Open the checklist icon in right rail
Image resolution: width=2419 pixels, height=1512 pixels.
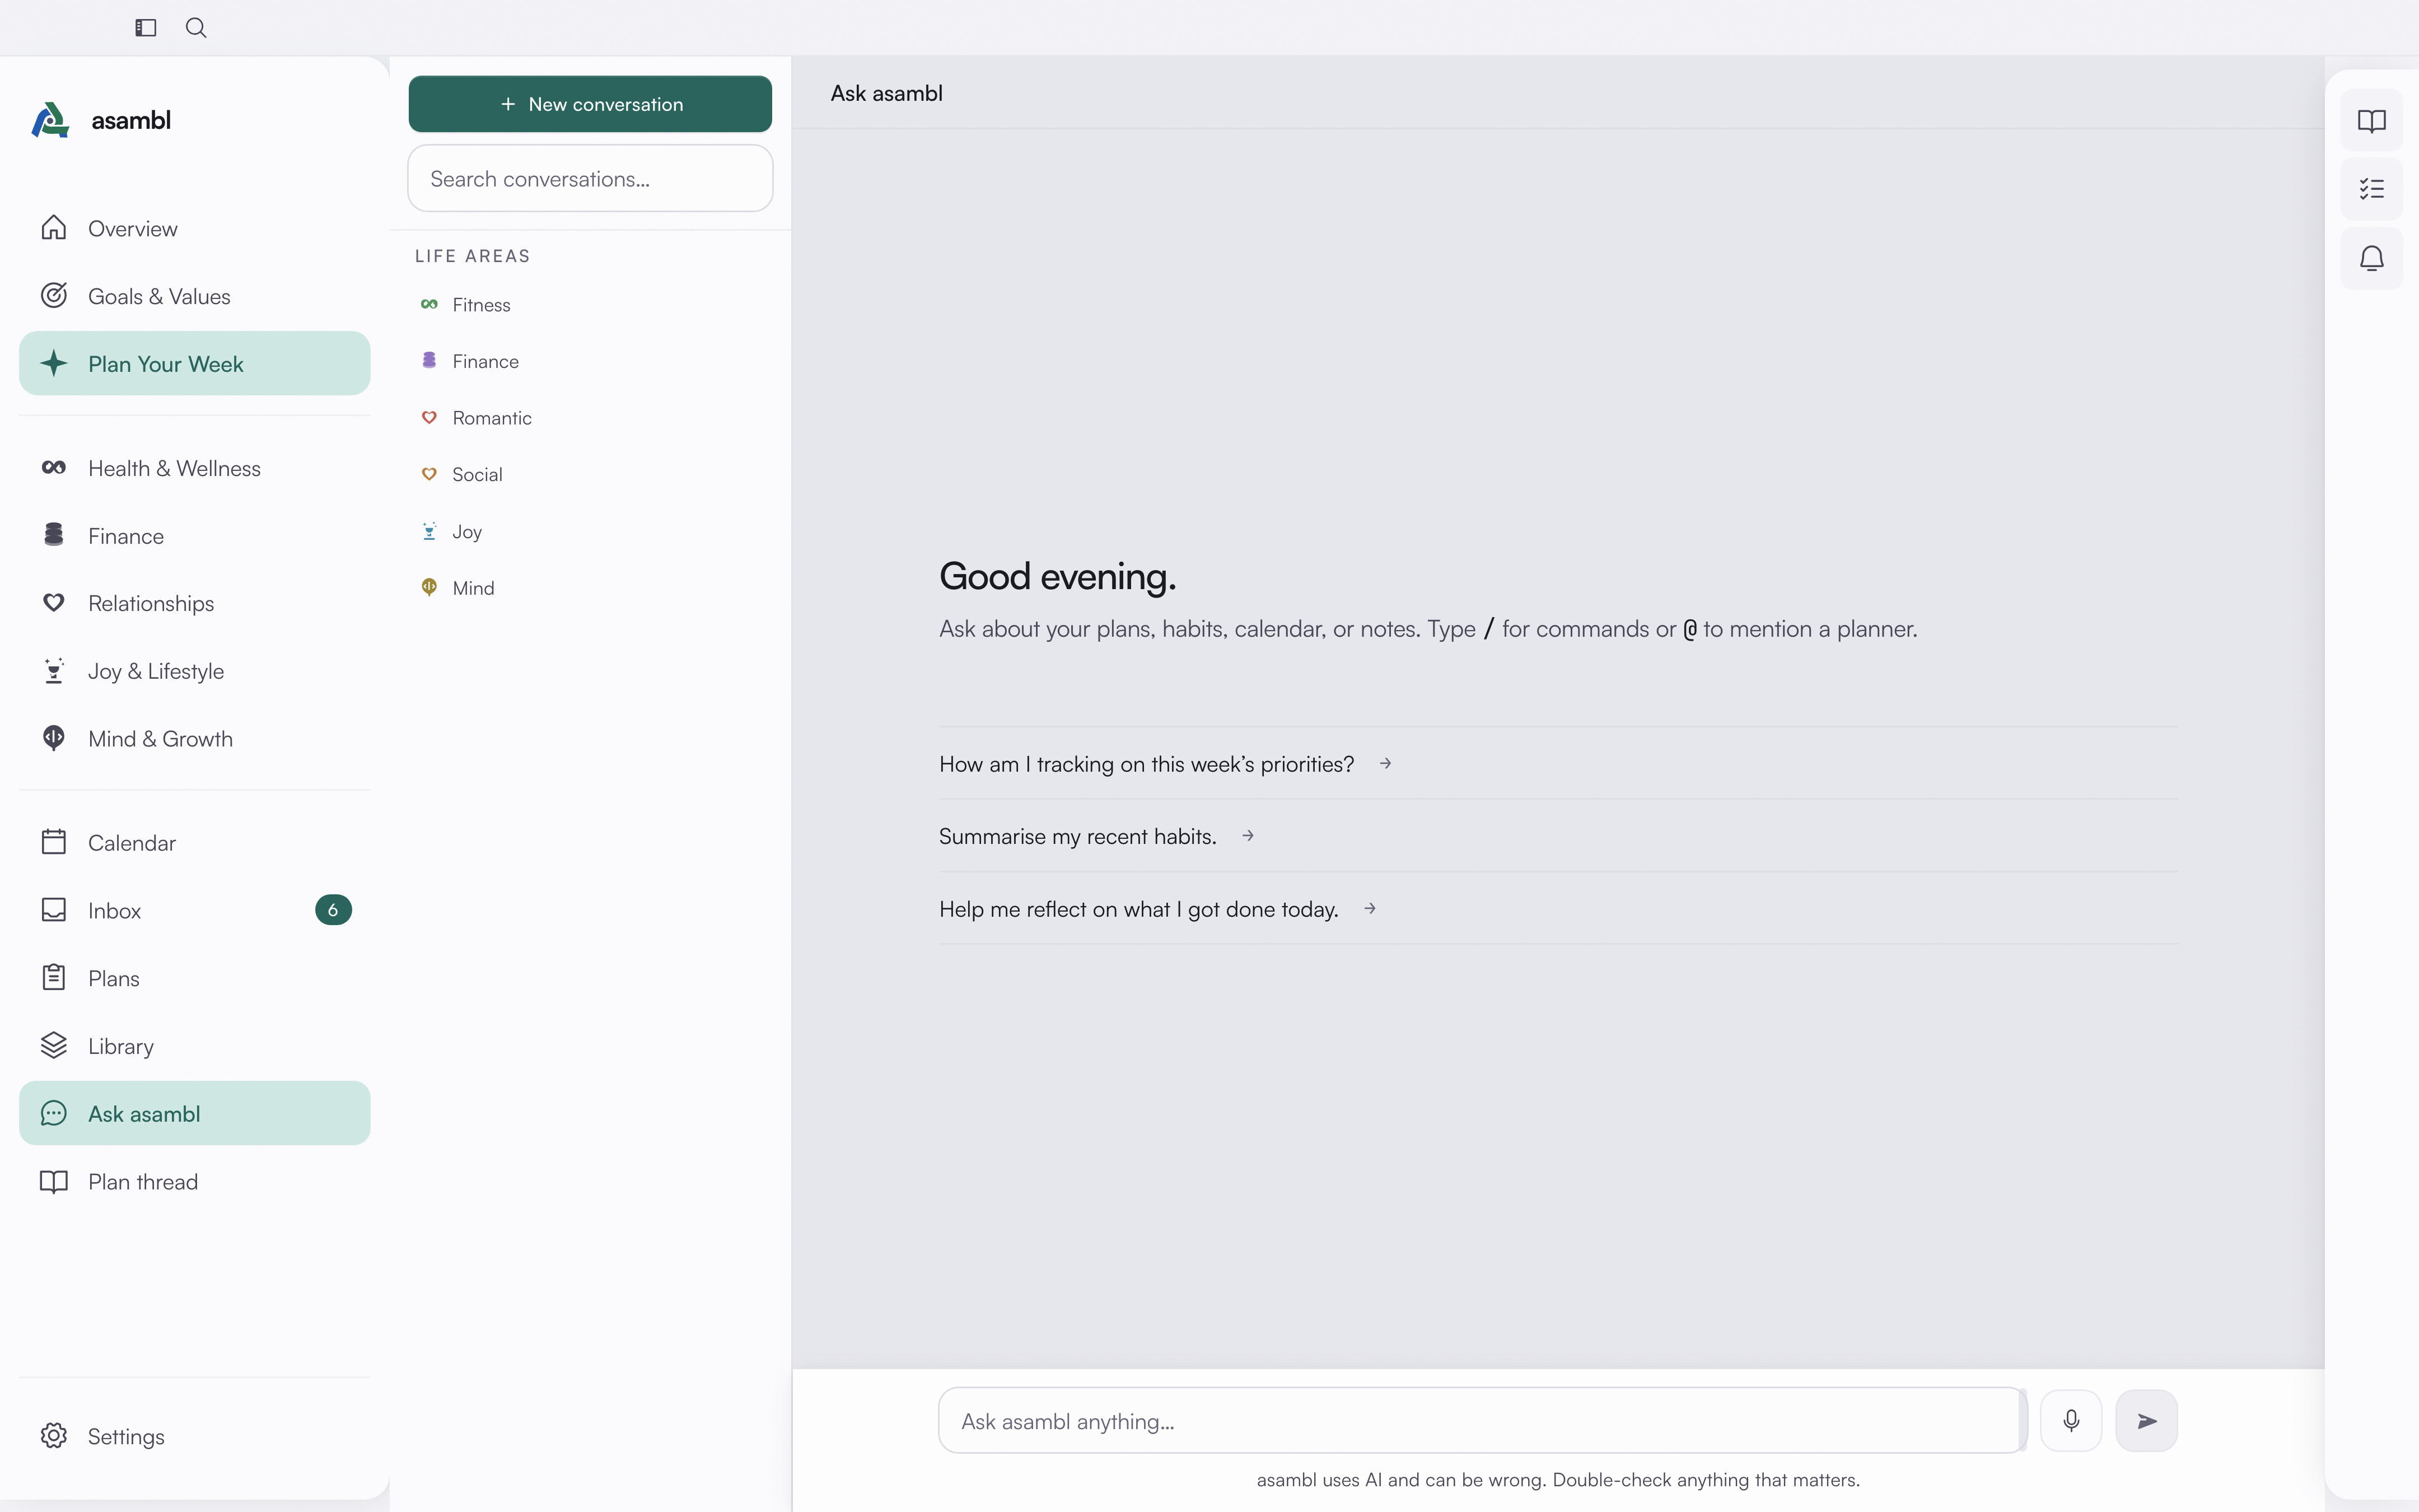tap(2371, 189)
